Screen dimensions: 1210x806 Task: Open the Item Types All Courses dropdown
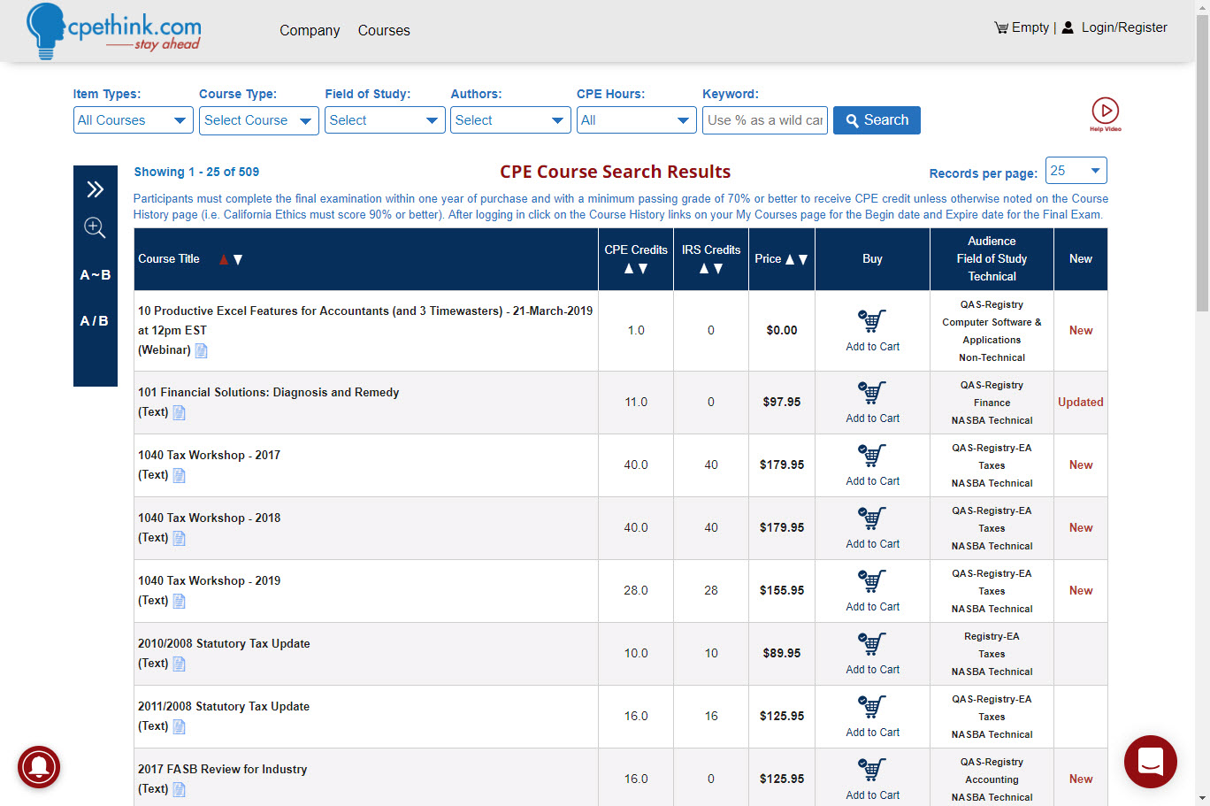(x=134, y=120)
